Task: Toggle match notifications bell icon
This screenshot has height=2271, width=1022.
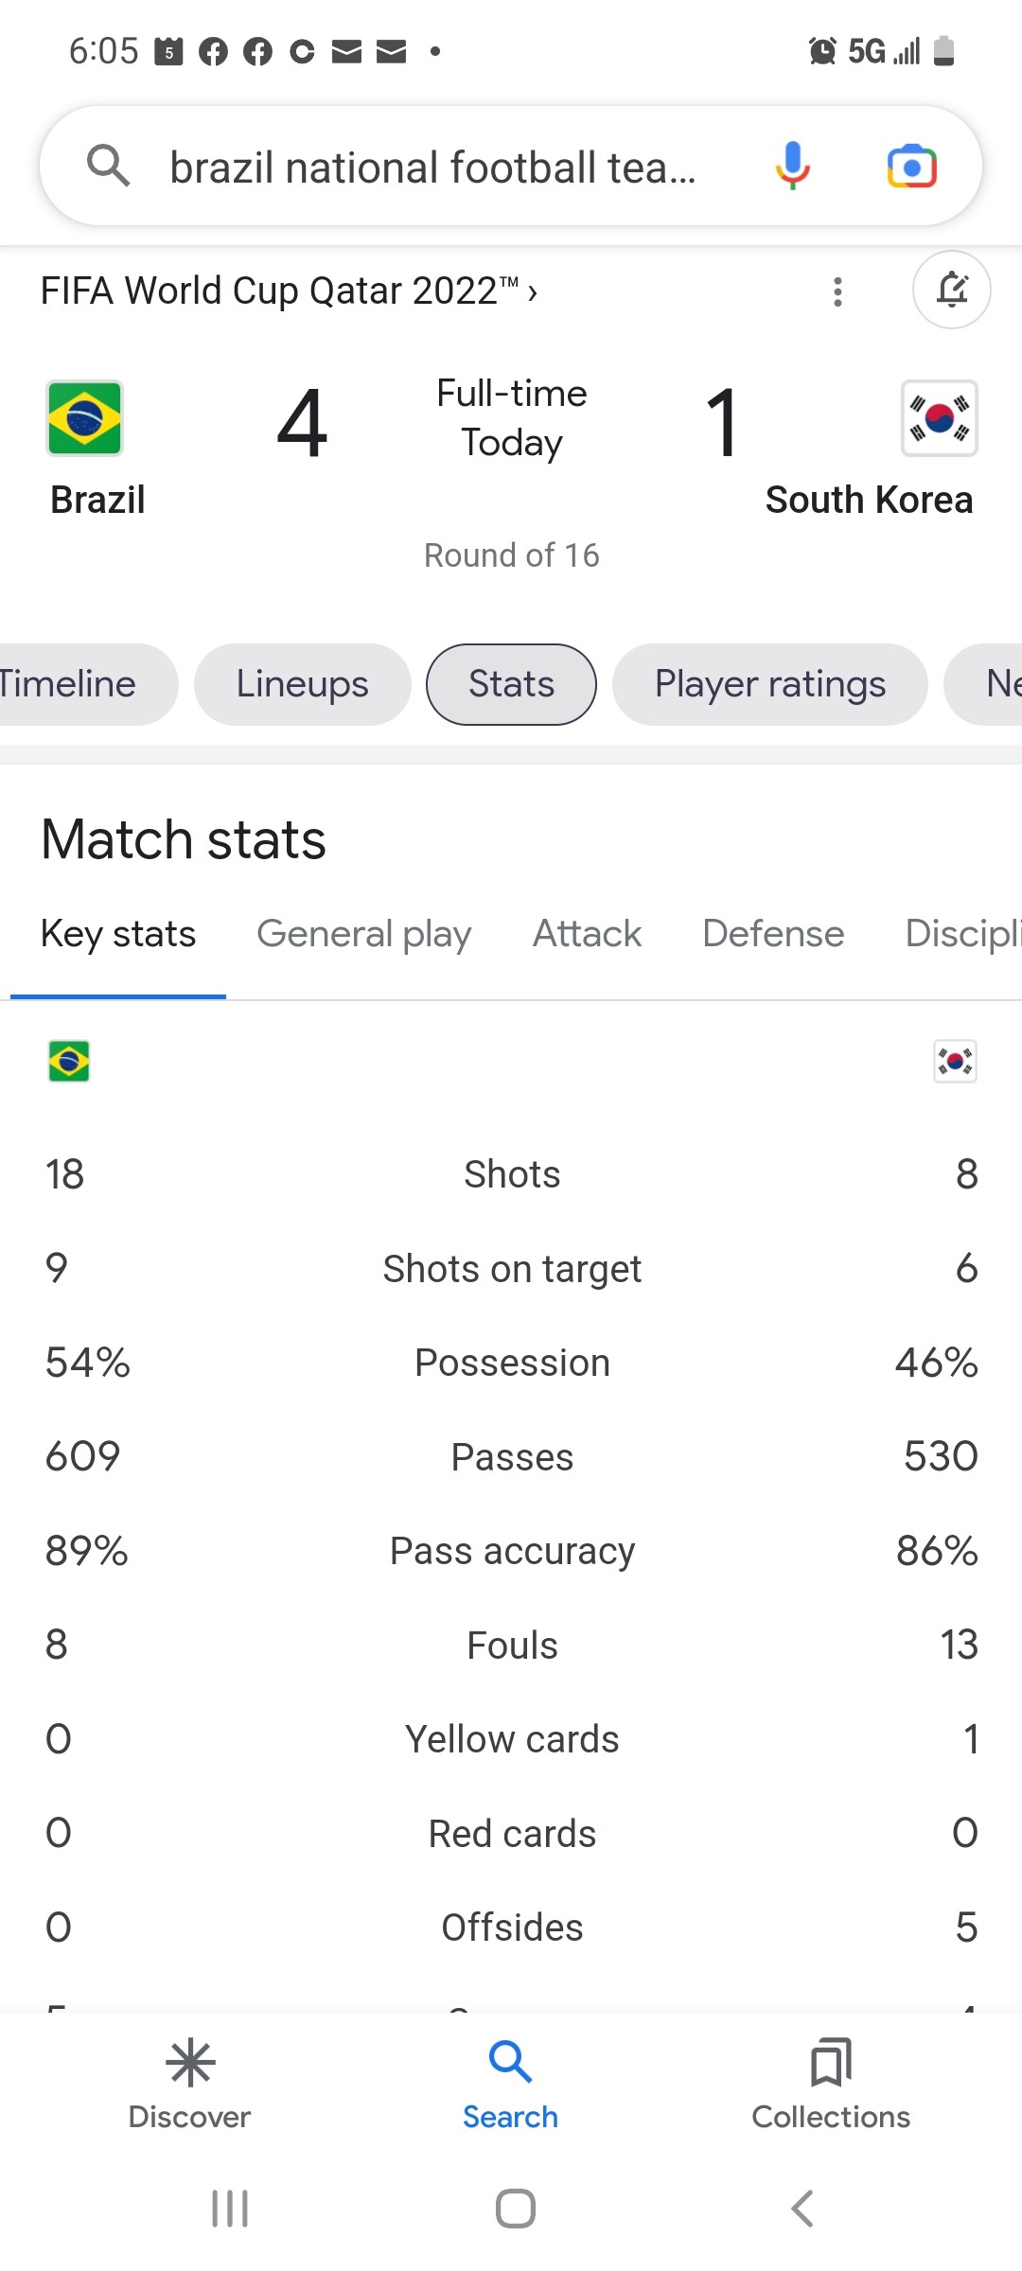Action: pos(951,290)
